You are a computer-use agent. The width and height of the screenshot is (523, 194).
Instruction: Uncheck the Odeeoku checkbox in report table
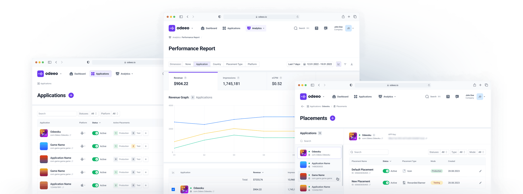pyautogui.click(x=173, y=190)
